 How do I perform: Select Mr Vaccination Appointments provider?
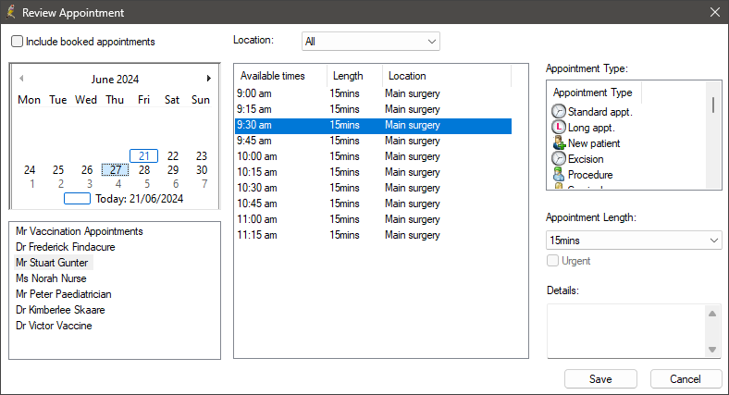(x=79, y=231)
